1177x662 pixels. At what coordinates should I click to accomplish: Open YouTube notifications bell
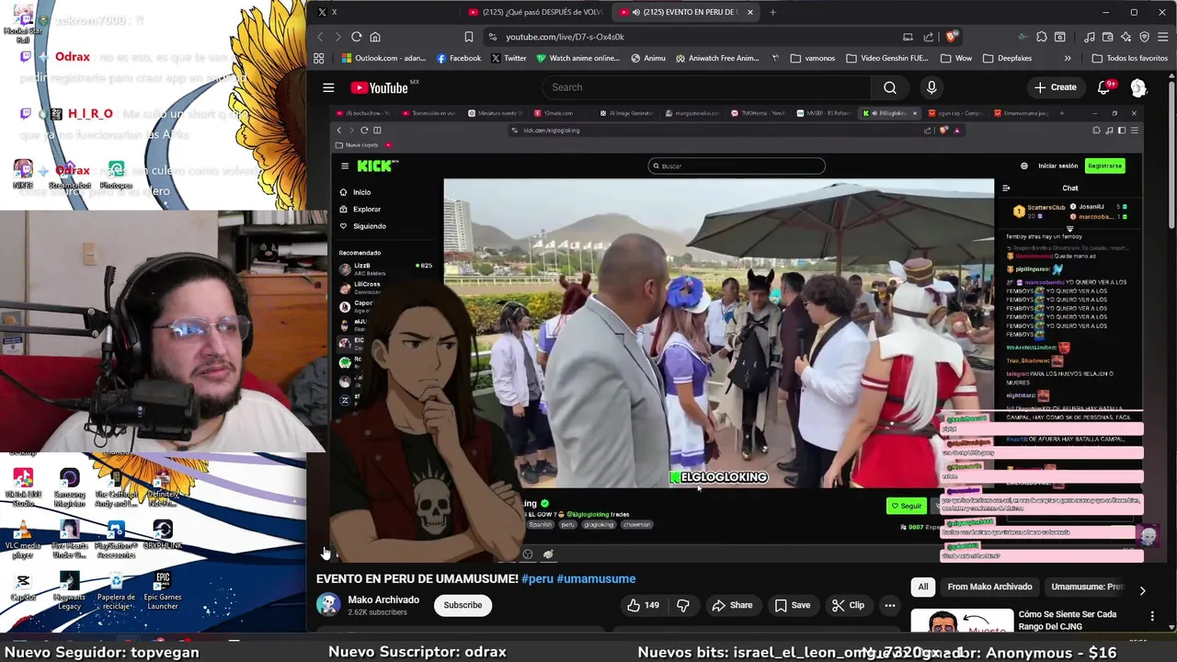tap(1103, 87)
